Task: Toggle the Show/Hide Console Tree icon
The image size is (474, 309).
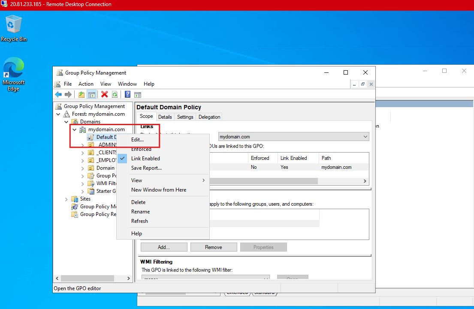Action: [x=92, y=95]
